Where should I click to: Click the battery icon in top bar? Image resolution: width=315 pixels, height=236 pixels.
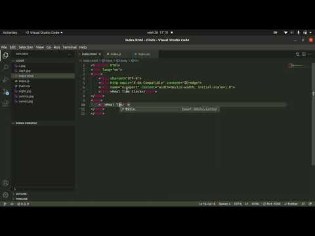point(305,33)
